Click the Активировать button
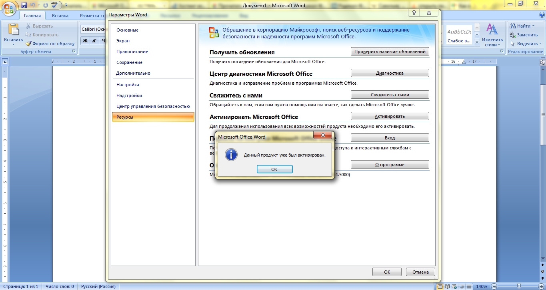546x290 pixels. (390, 116)
